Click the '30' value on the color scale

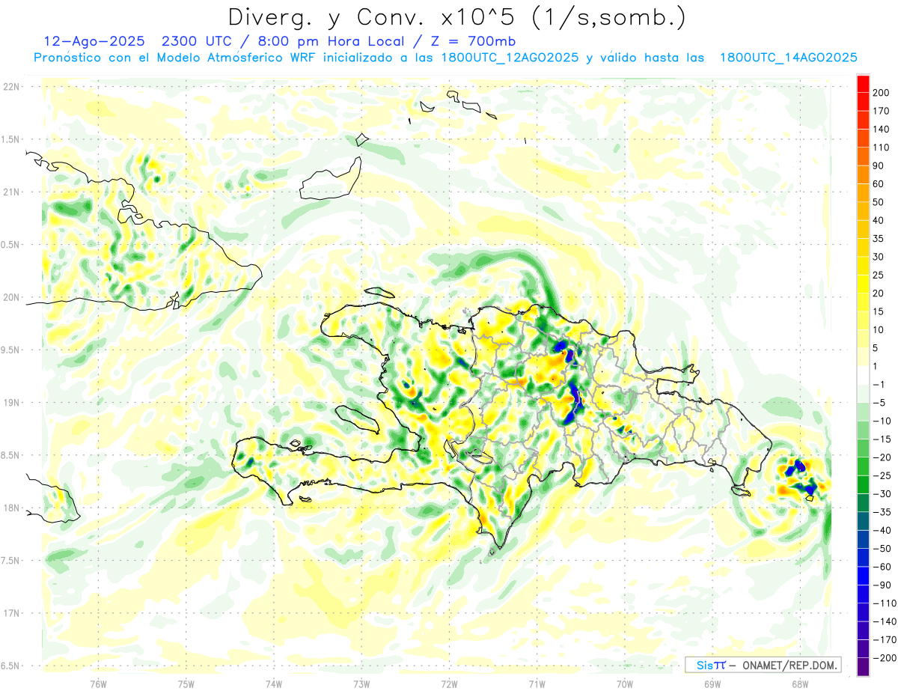click(x=879, y=257)
